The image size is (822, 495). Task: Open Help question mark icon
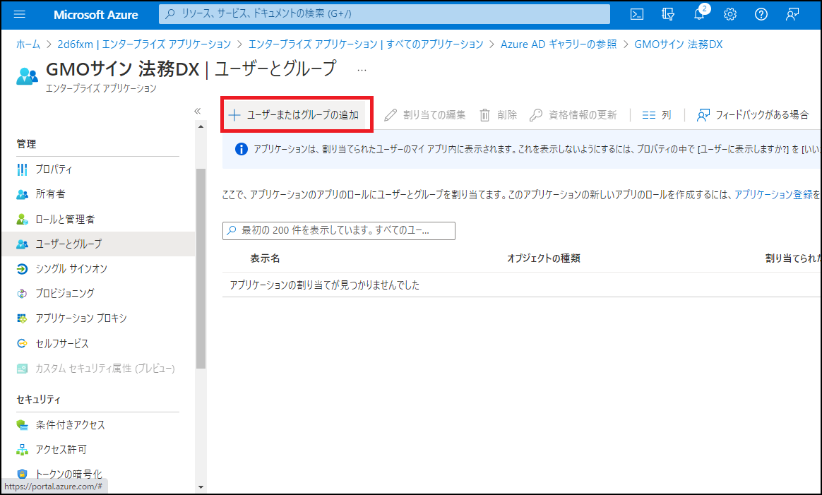(761, 14)
